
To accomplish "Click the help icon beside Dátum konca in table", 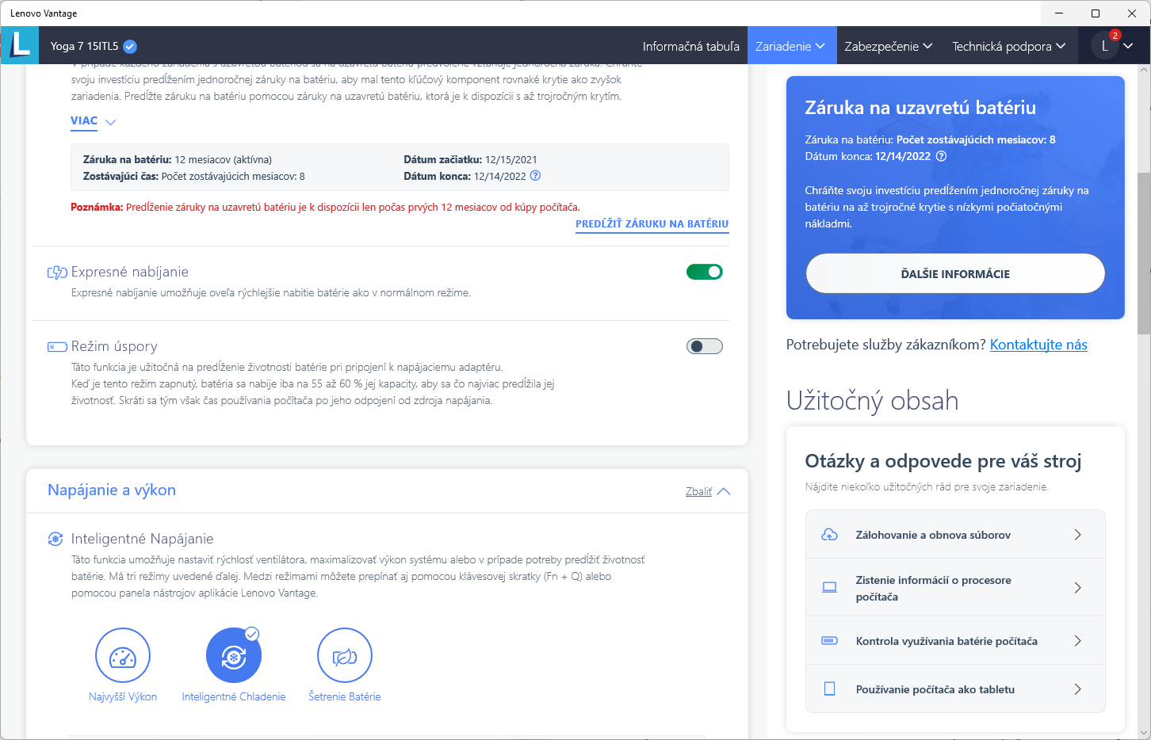I will coord(535,176).
